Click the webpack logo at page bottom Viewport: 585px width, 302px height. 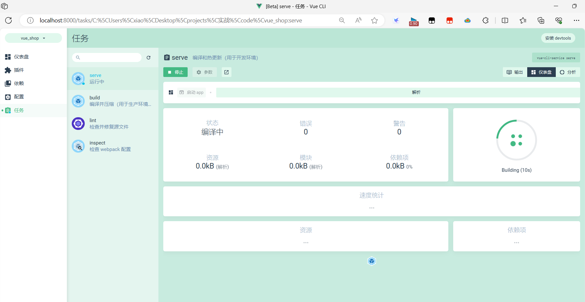pyautogui.click(x=372, y=261)
